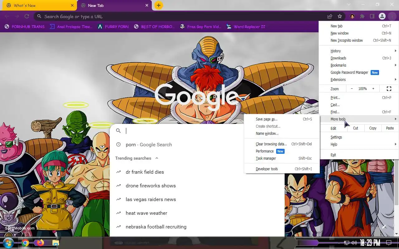Close the What's New tab

pyautogui.click(x=72, y=5)
